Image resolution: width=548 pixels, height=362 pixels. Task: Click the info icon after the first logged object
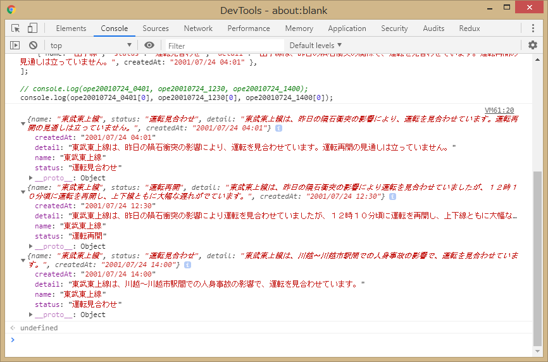coord(278,128)
